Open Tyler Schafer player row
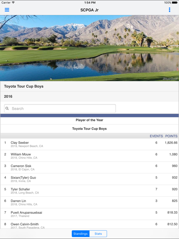This screenshot has height=239, width=179. click(89, 191)
